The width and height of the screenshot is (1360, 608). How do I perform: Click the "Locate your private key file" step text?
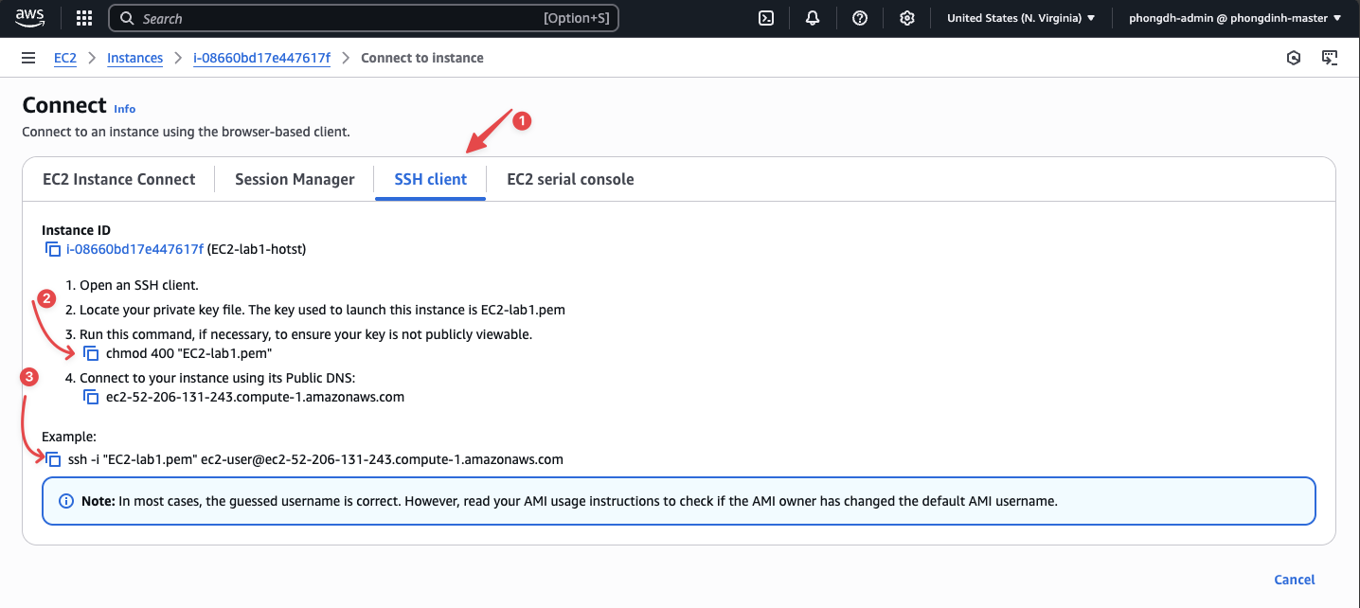[322, 310]
